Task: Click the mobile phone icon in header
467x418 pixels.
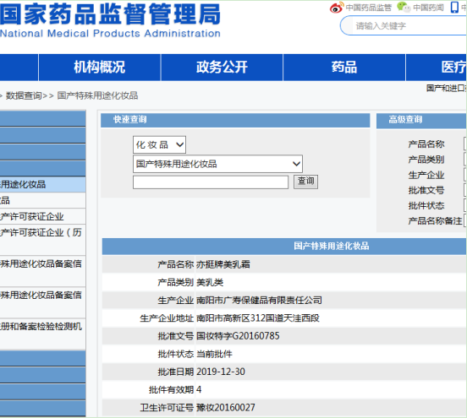Action: point(454,7)
